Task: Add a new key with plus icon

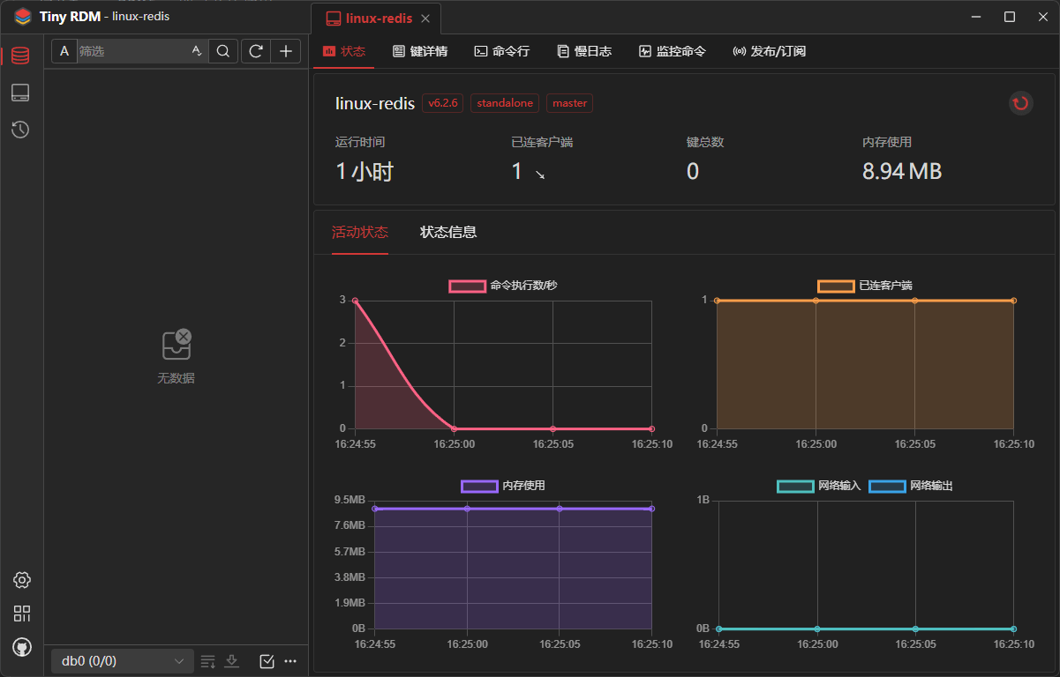Action: click(x=285, y=52)
